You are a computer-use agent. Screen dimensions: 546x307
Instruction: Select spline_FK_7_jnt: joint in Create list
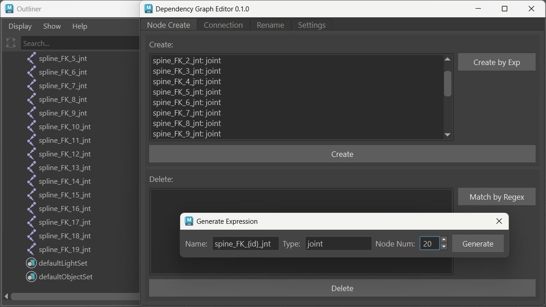click(x=187, y=113)
